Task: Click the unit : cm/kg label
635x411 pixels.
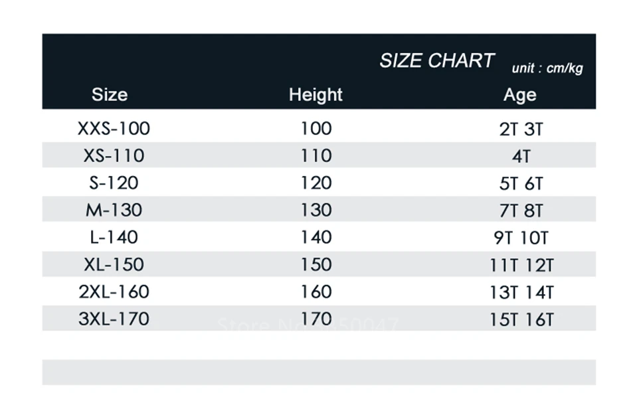Action: (x=547, y=68)
